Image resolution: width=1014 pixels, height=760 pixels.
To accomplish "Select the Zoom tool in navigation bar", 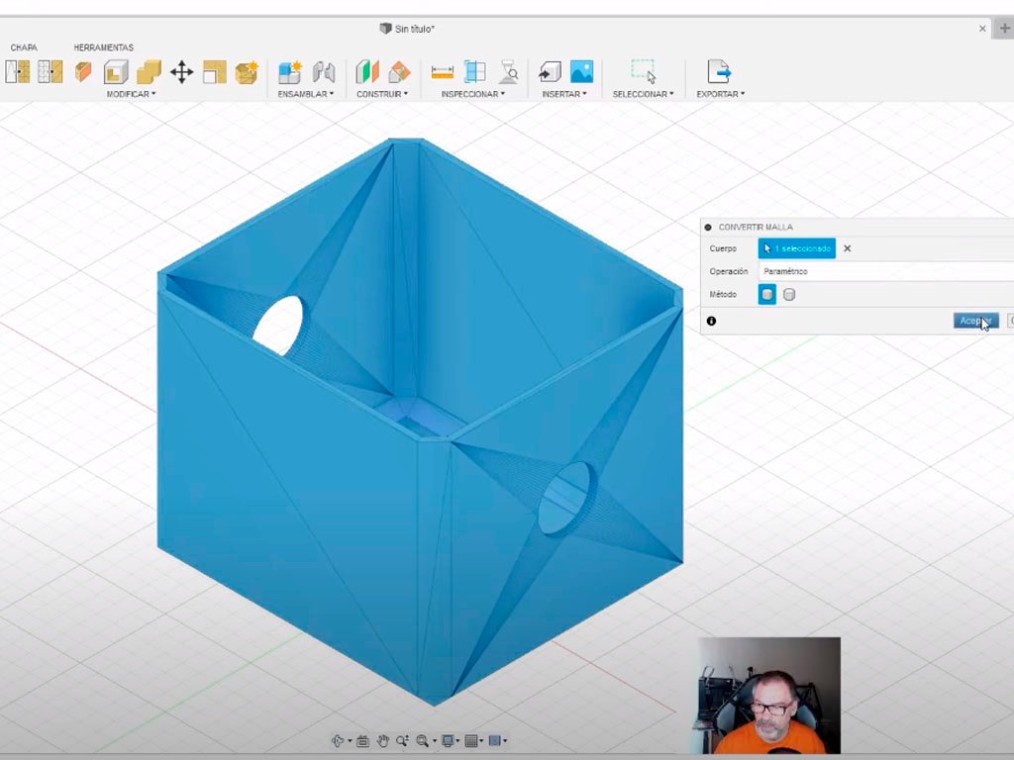I will pos(402,740).
